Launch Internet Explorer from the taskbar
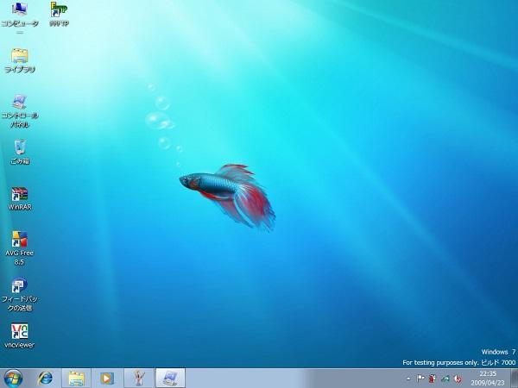This screenshot has height=388, width=518. (x=46, y=378)
